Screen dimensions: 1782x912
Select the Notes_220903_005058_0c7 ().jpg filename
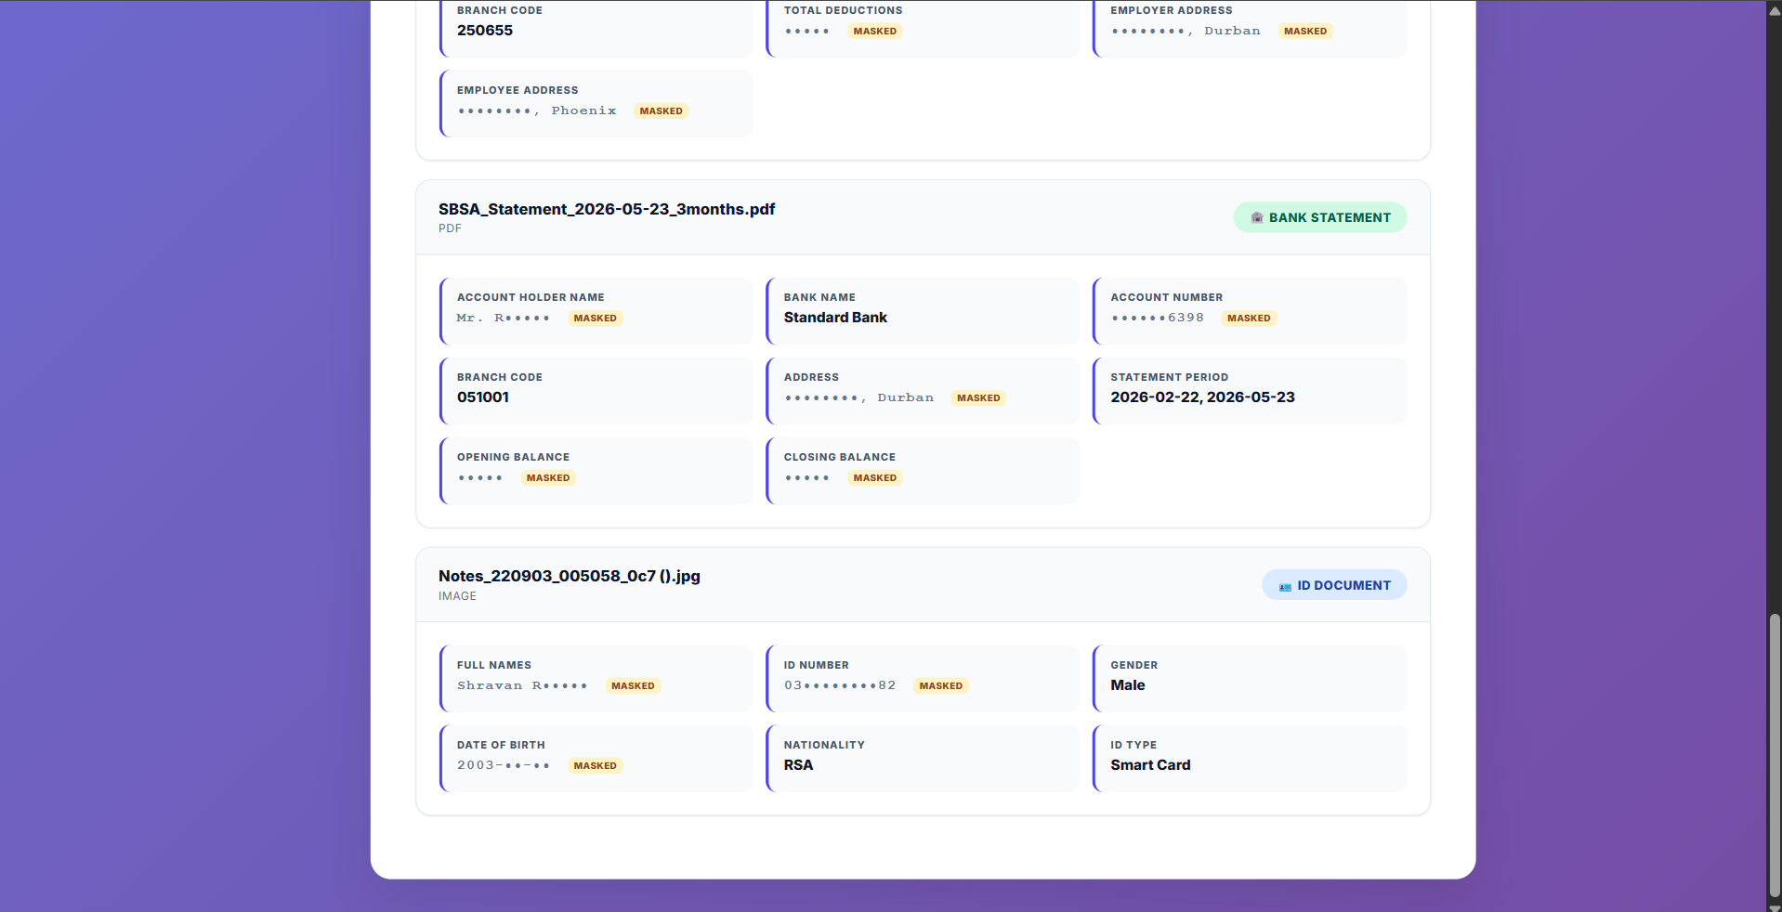click(570, 576)
